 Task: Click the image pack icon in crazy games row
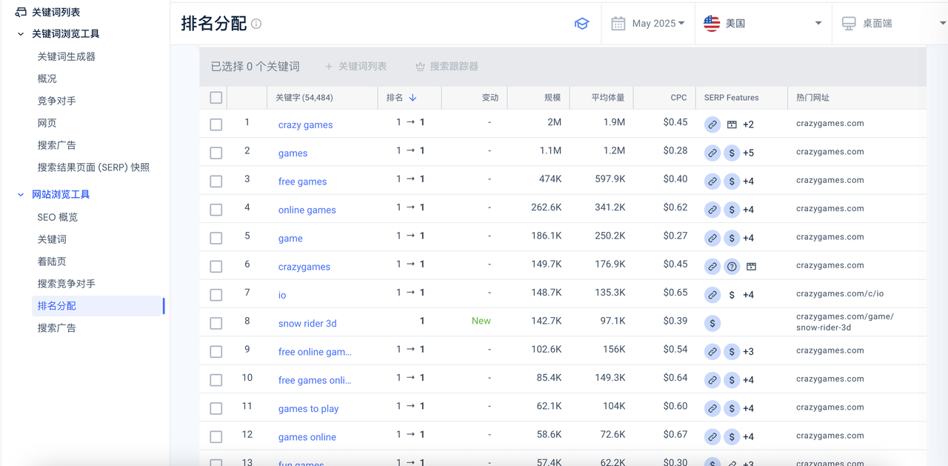click(732, 124)
